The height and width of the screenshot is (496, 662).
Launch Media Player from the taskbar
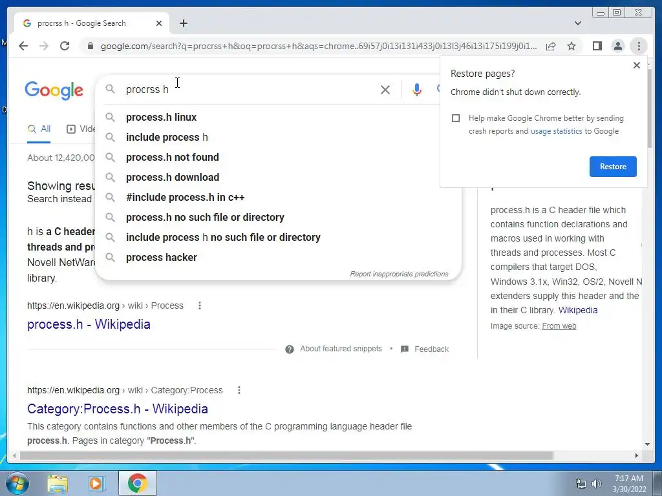(x=96, y=483)
